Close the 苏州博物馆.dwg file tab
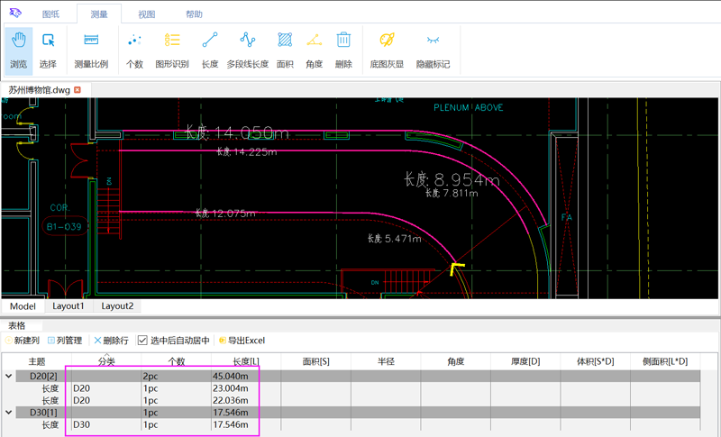721x437 pixels. point(78,90)
